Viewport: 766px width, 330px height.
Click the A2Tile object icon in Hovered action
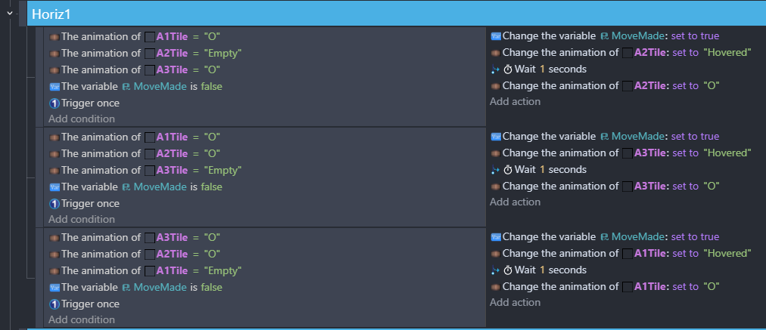pos(627,53)
